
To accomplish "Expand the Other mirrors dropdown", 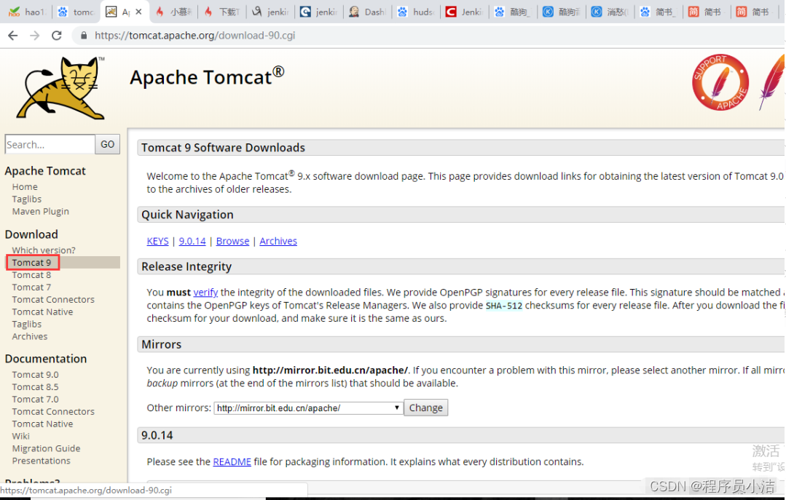I will click(308, 408).
